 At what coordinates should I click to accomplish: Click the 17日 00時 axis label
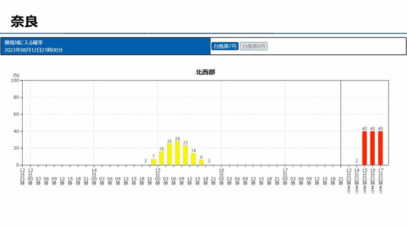point(285,177)
